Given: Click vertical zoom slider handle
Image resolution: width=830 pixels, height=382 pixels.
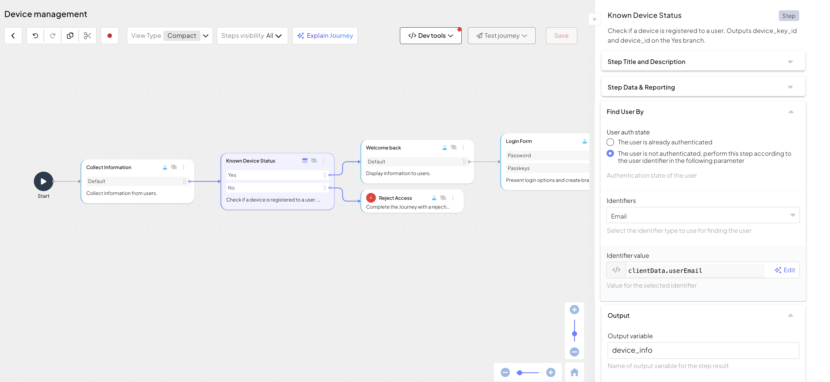Looking at the screenshot, I should pos(574,333).
